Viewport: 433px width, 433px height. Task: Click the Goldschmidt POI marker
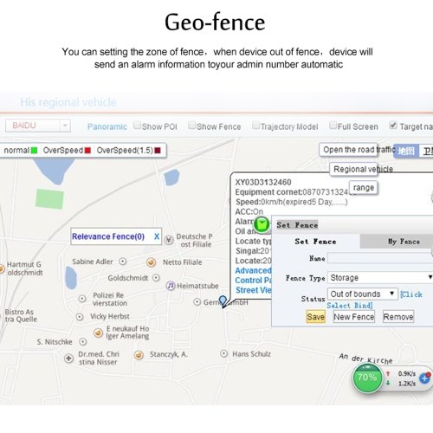156,278
